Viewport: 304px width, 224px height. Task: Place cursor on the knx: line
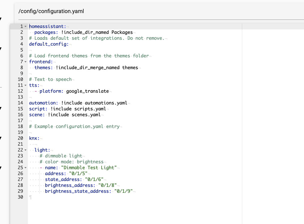point(34,138)
